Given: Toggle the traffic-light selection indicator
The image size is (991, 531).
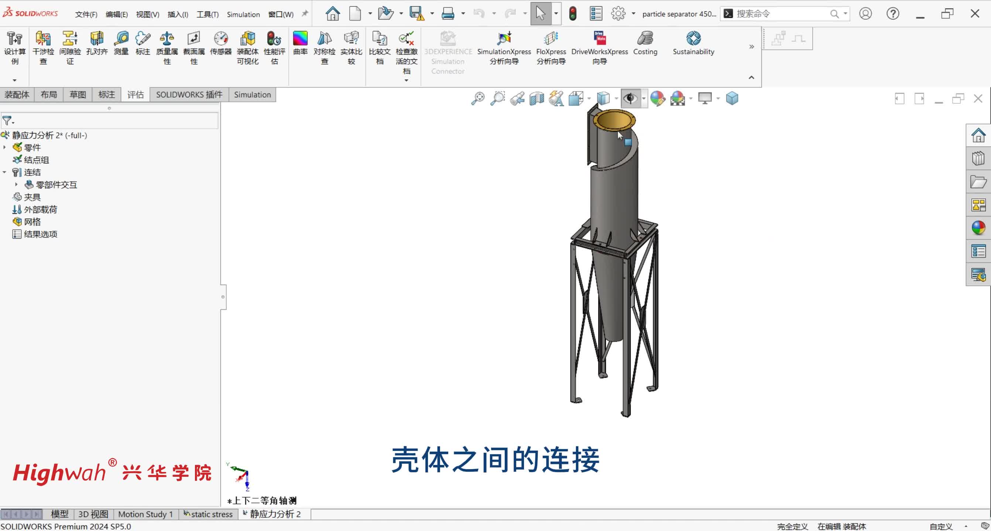Looking at the screenshot, I should [573, 13].
